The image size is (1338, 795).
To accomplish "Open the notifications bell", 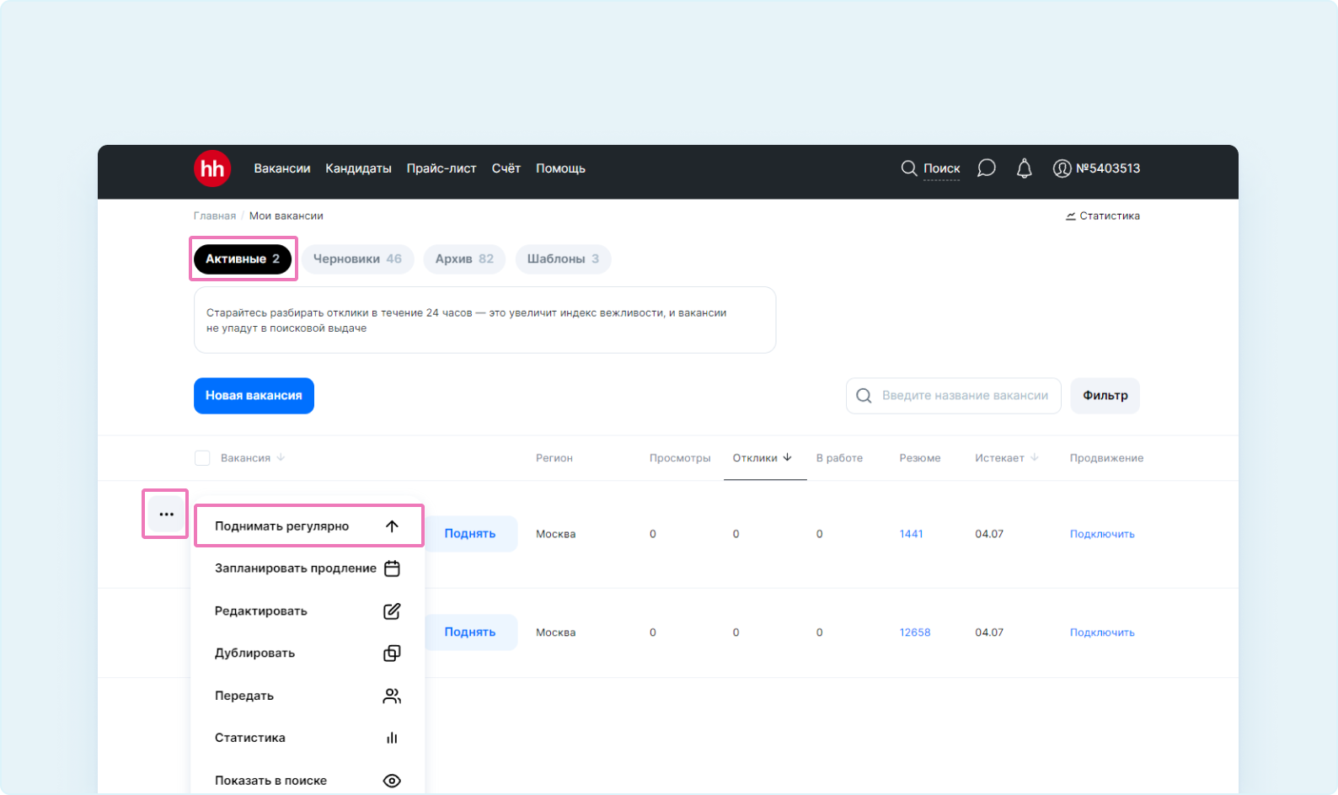I will (1024, 168).
